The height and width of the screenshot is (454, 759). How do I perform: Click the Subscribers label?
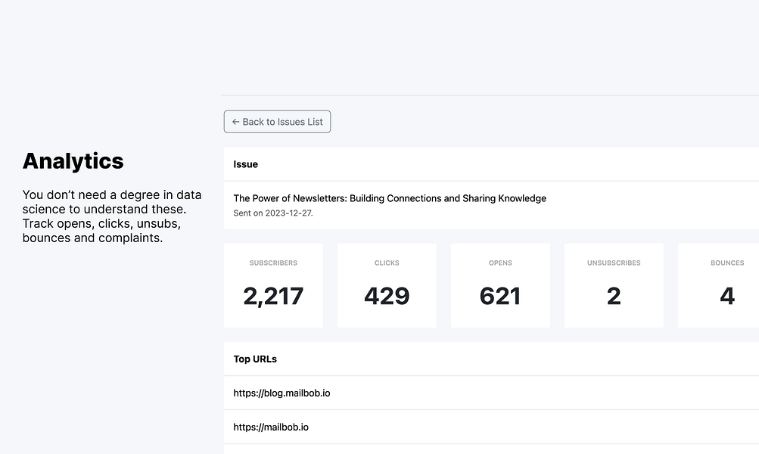273,263
